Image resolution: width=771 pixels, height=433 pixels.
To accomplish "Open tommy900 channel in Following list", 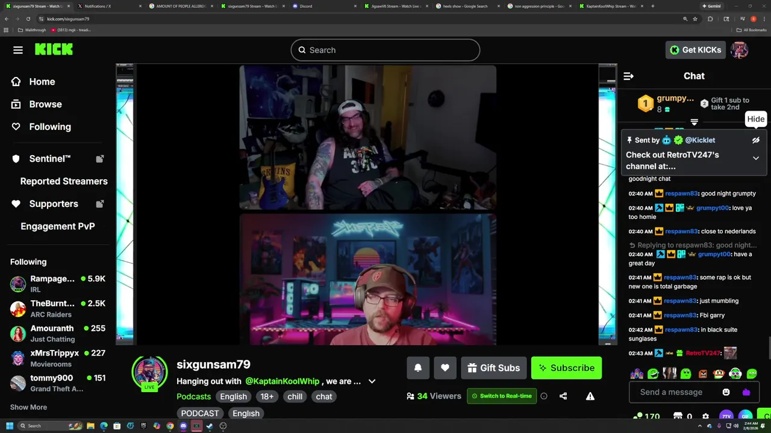I will coord(58,382).
